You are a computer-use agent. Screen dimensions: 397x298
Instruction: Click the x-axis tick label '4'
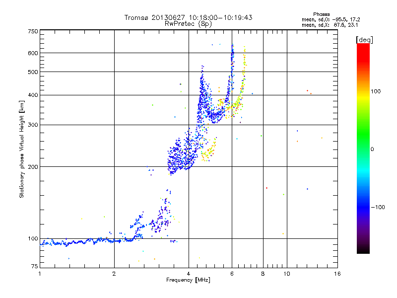pyautogui.click(x=189, y=274)
